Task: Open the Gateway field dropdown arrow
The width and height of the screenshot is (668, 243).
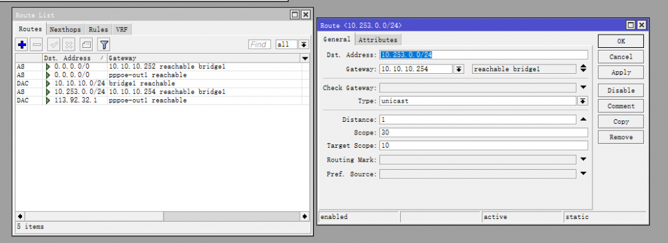Action: tap(458, 69)
